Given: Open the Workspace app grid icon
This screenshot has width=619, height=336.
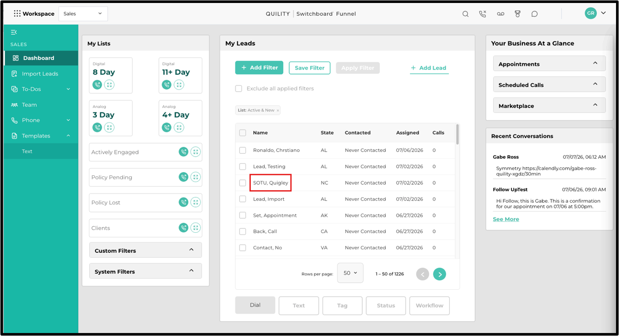Looking at the screenshot, I should point(17,14).
